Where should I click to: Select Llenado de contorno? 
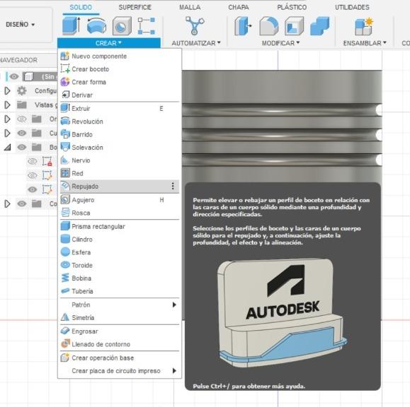[120, 344]
